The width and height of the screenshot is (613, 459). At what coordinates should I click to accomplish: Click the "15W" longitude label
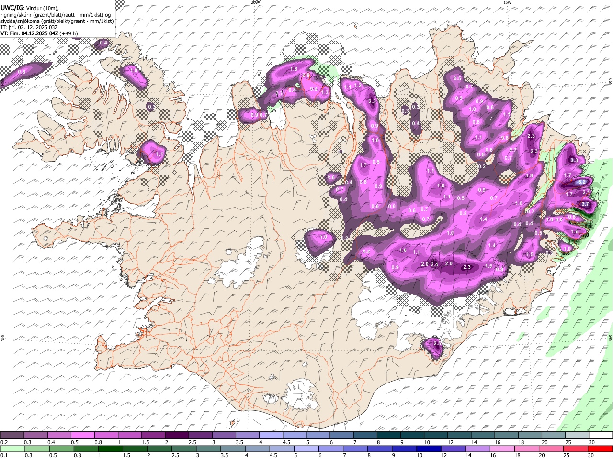click(x=507, y=2)
